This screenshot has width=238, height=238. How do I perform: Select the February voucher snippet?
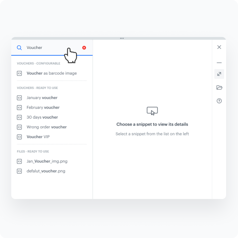point(43,107)
